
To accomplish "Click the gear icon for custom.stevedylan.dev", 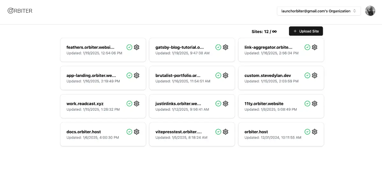I will tap(315, 75).
